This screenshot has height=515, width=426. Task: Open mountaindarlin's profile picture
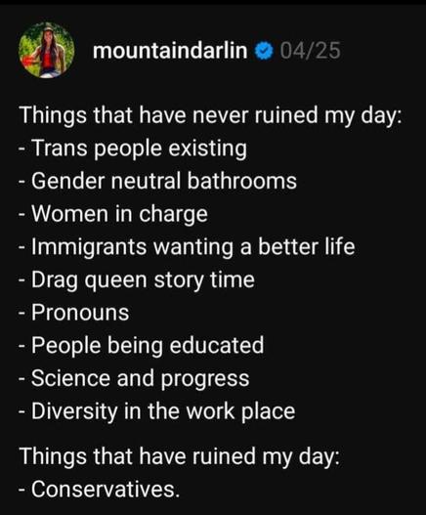coord(47,50)
